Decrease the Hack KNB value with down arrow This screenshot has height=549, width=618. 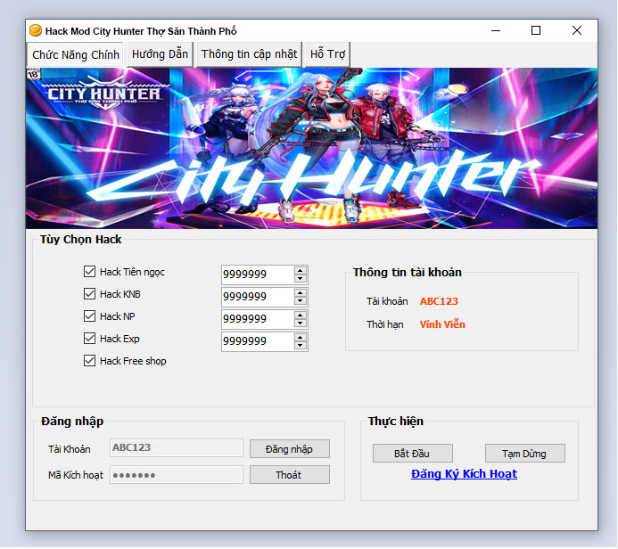301,301
